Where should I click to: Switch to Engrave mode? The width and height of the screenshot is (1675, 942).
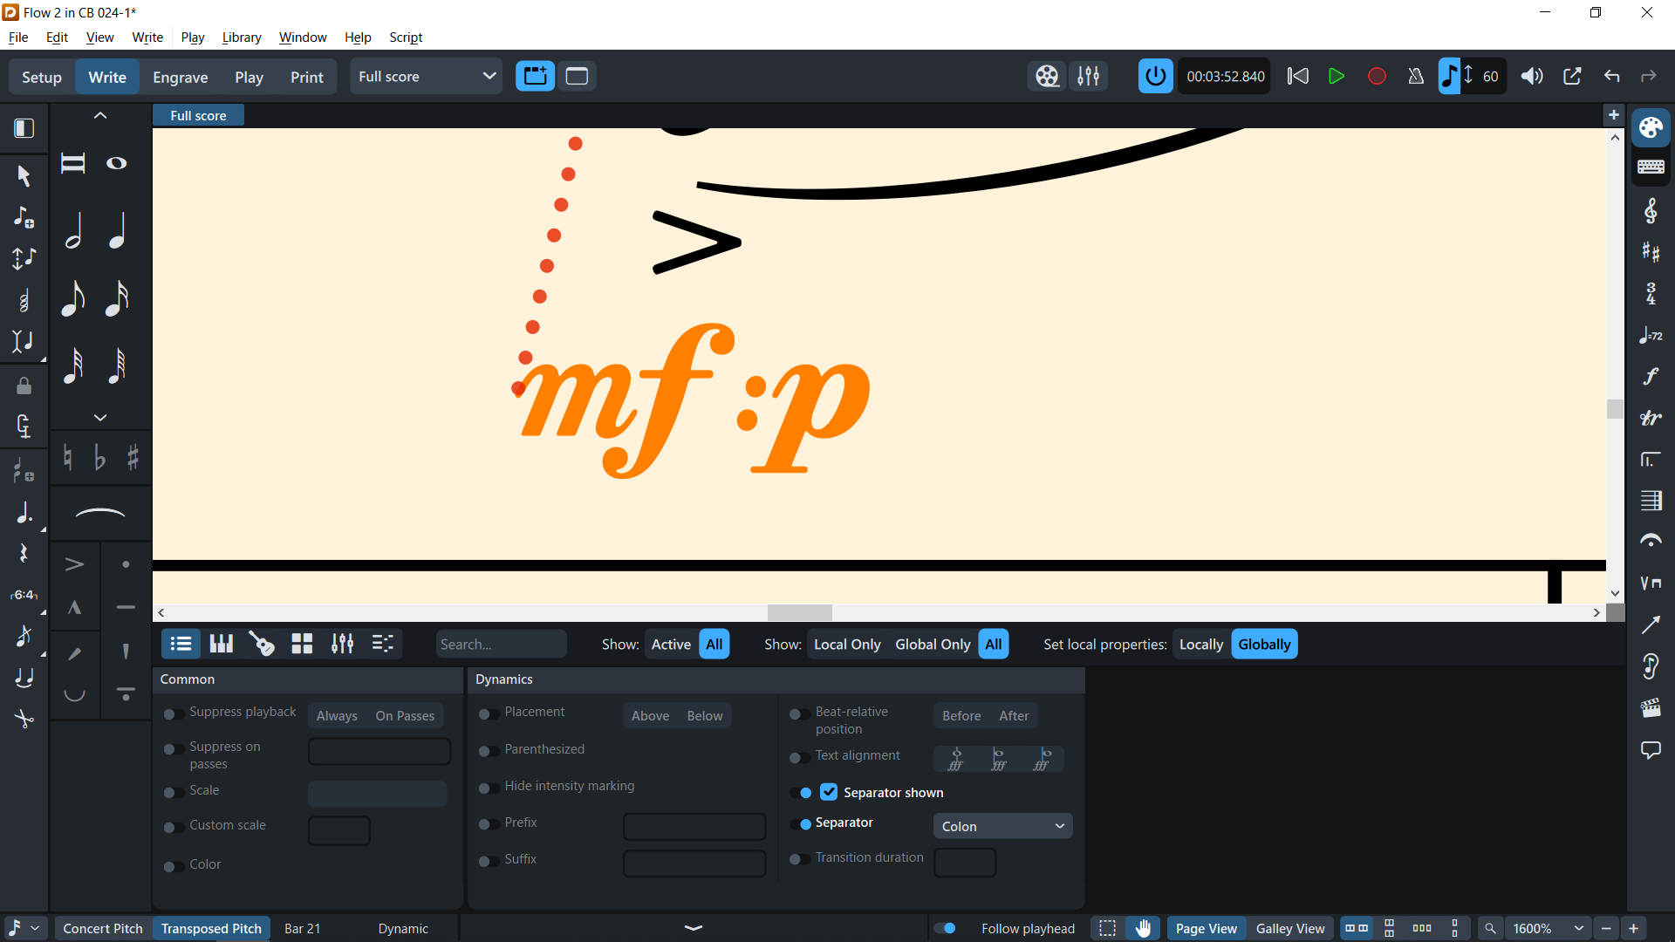click(x=180, y=77)
